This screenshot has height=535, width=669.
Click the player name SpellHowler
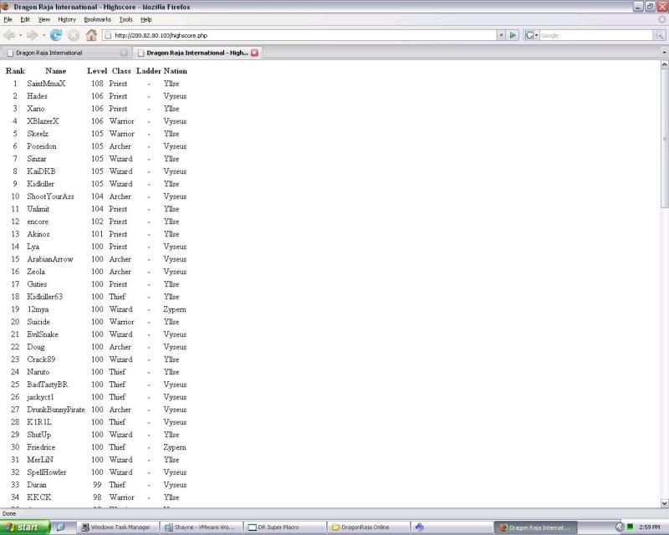tap(47, 472)
